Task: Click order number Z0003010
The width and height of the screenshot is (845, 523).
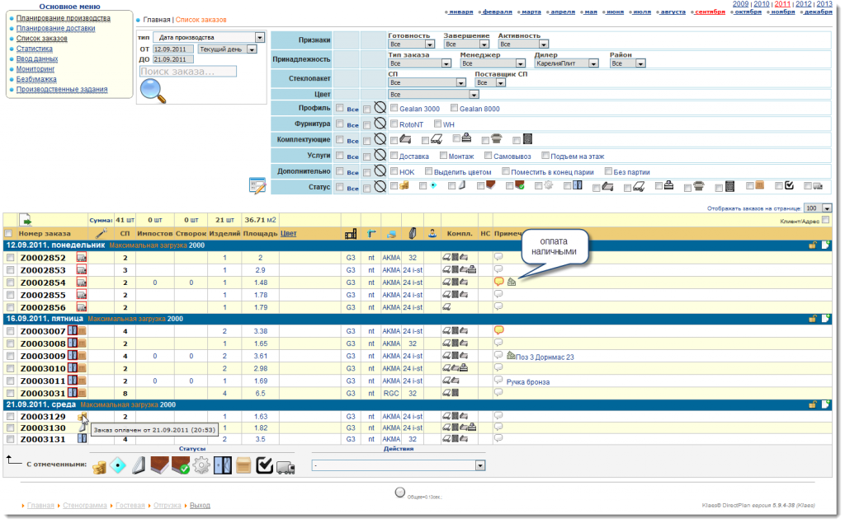Action: point(43,369)
